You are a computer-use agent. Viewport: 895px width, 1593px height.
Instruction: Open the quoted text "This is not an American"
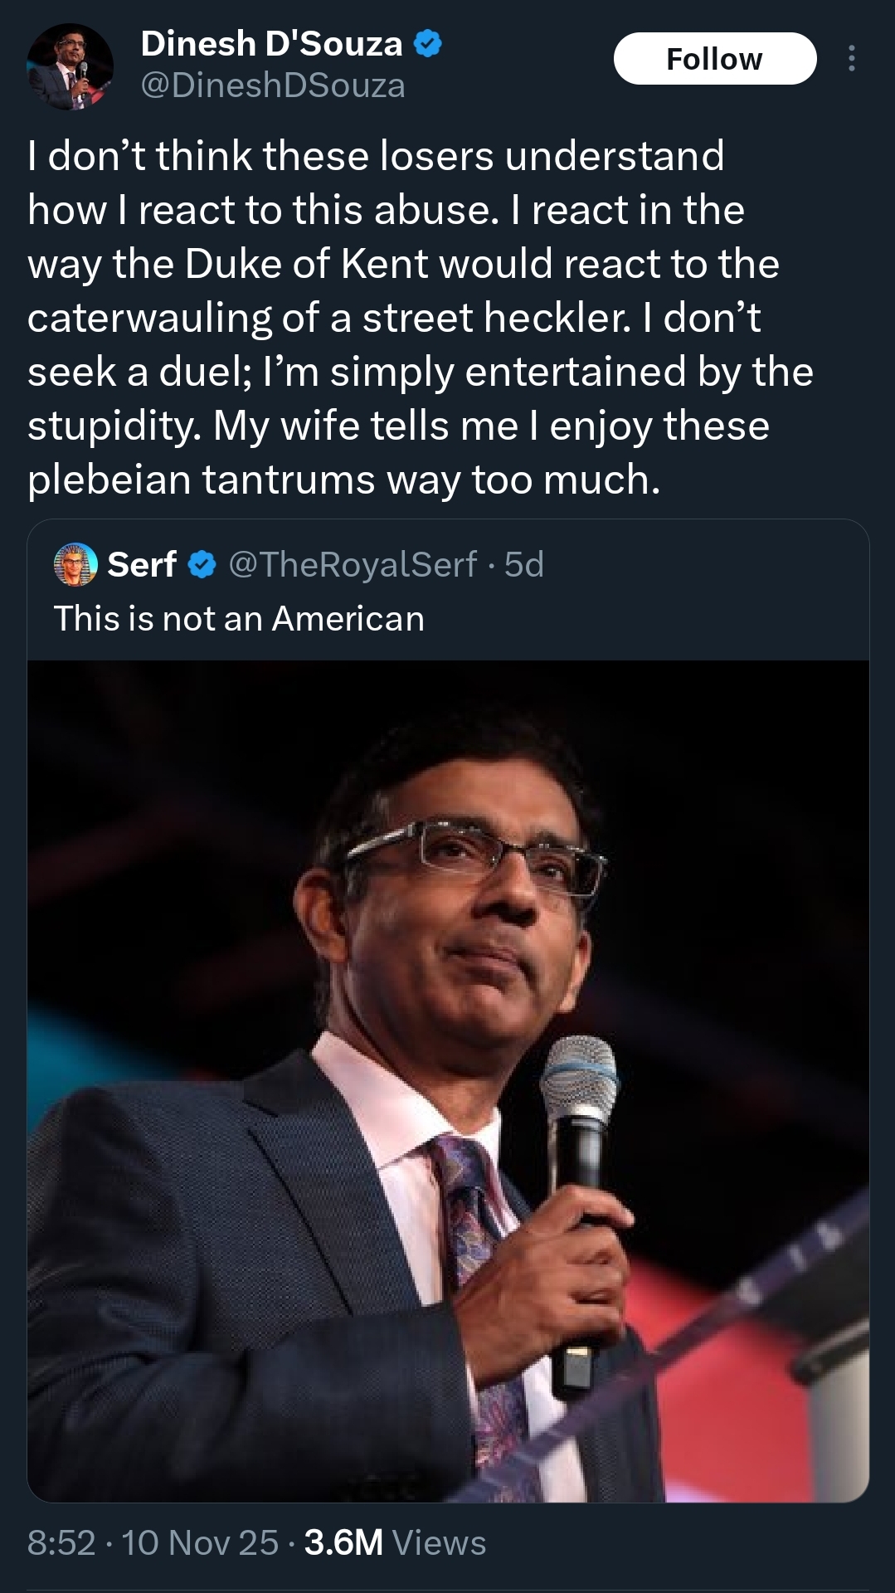point(239,619)
